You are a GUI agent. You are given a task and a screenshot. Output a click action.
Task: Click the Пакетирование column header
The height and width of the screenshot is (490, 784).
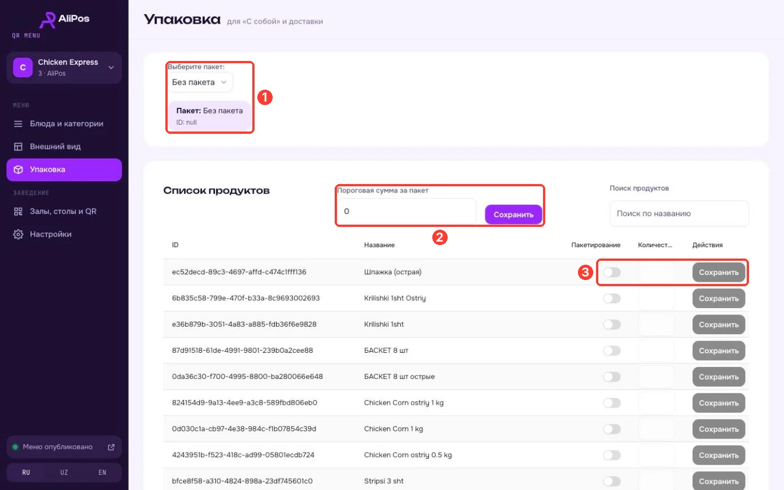pyautogui.click(x=596, y=245)
